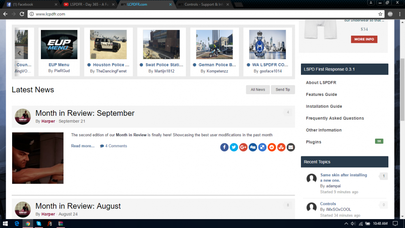Viewport: 405px width, 228px height.
Task: Click the Send Tip button
Action: [283, 89]
